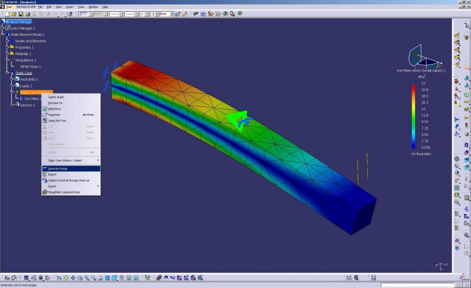This screenshot has width=471, height=288.
Task: Open the formula f(x) tool
Action: pyautogui.click(x=7, y=278)
